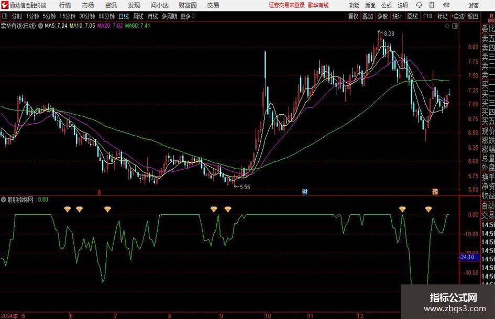This screenshot has width=495, height=319.
Task: Click the MA5: 7.04 label
Action: tap(56, 26)
